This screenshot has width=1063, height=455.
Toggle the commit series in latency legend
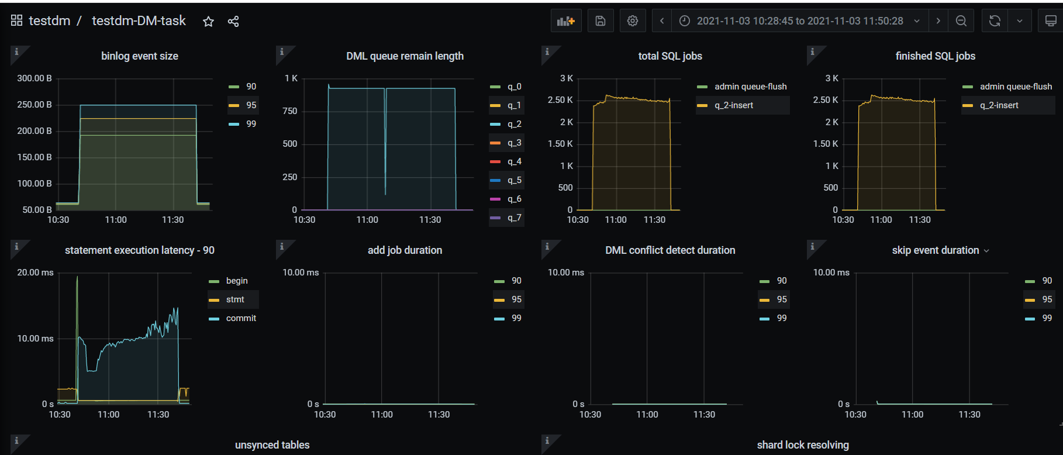click(x=241, y=318)
